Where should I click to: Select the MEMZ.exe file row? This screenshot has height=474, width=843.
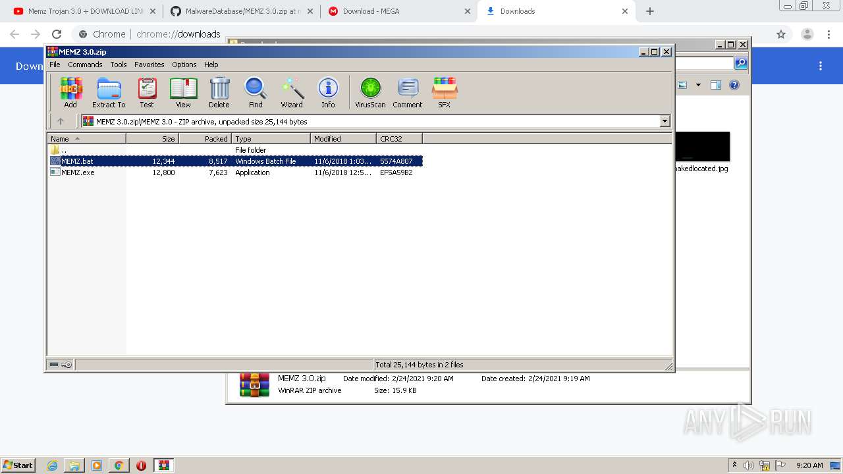pos(235,172)
